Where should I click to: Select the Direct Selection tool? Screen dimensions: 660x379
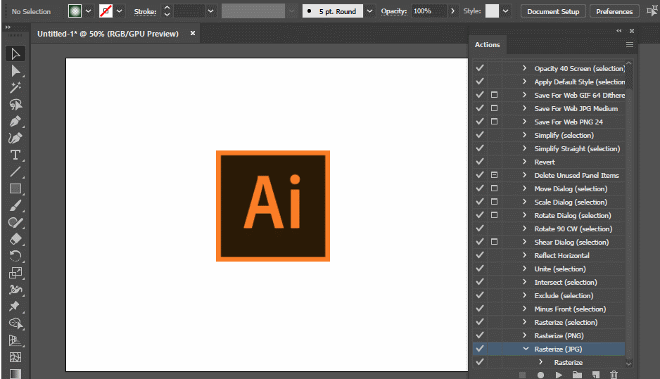15,71
